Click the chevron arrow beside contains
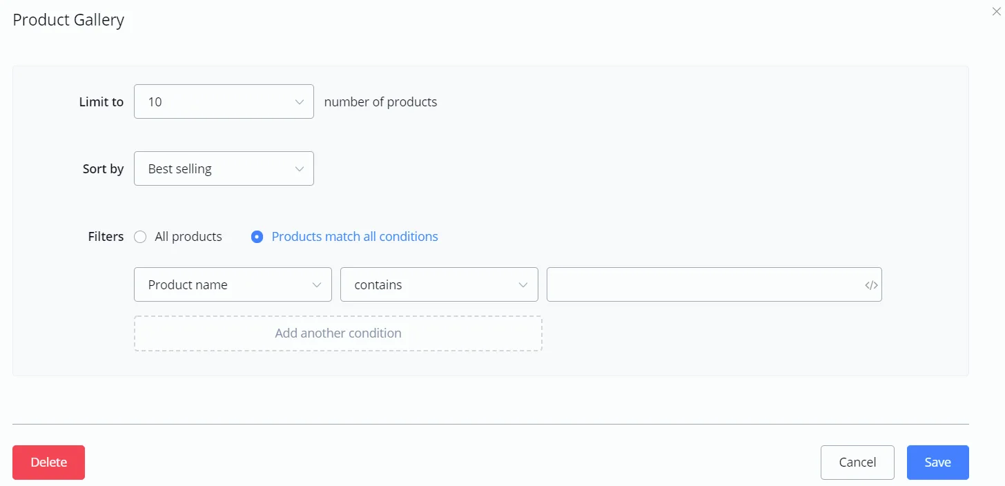 pos(523,285)
